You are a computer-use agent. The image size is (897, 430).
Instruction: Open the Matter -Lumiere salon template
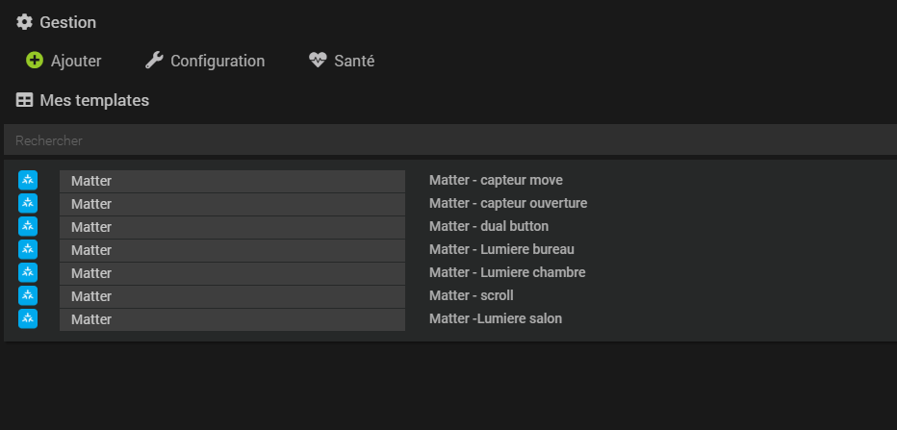click(x=495, y=318)
